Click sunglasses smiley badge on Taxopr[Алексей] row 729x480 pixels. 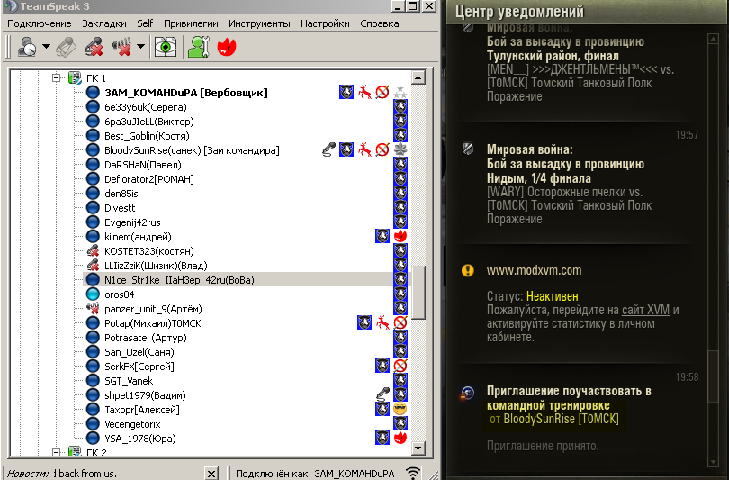pos(400,409)
